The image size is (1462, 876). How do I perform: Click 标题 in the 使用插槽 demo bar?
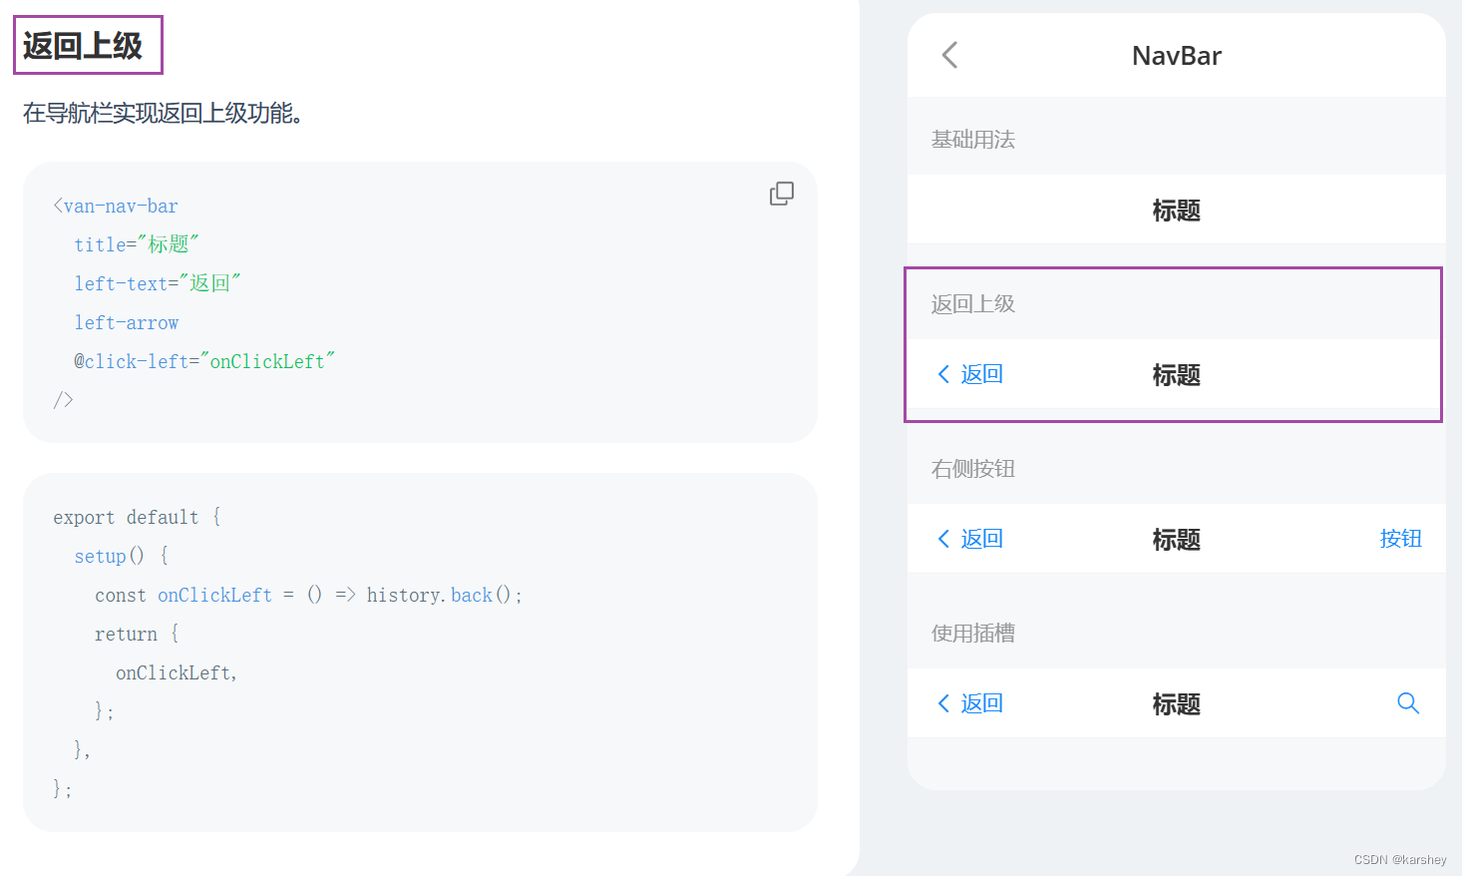coord(1177,704)
